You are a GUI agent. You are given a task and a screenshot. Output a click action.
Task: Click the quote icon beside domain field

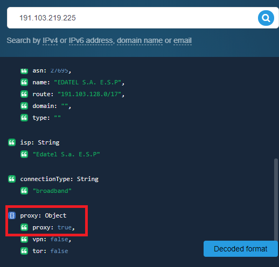click(x=24, y=106)
